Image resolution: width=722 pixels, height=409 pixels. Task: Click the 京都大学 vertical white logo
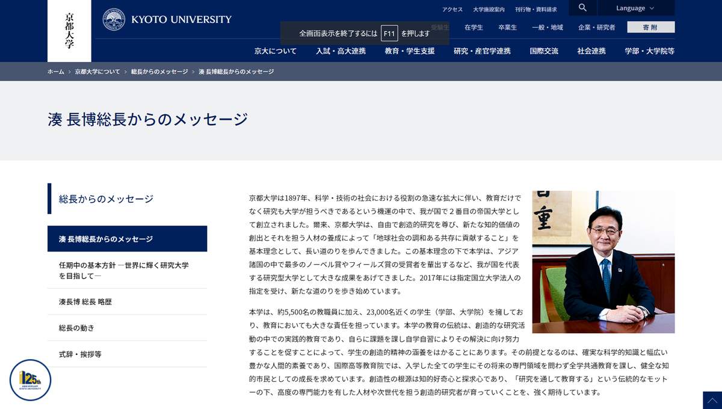69,31
